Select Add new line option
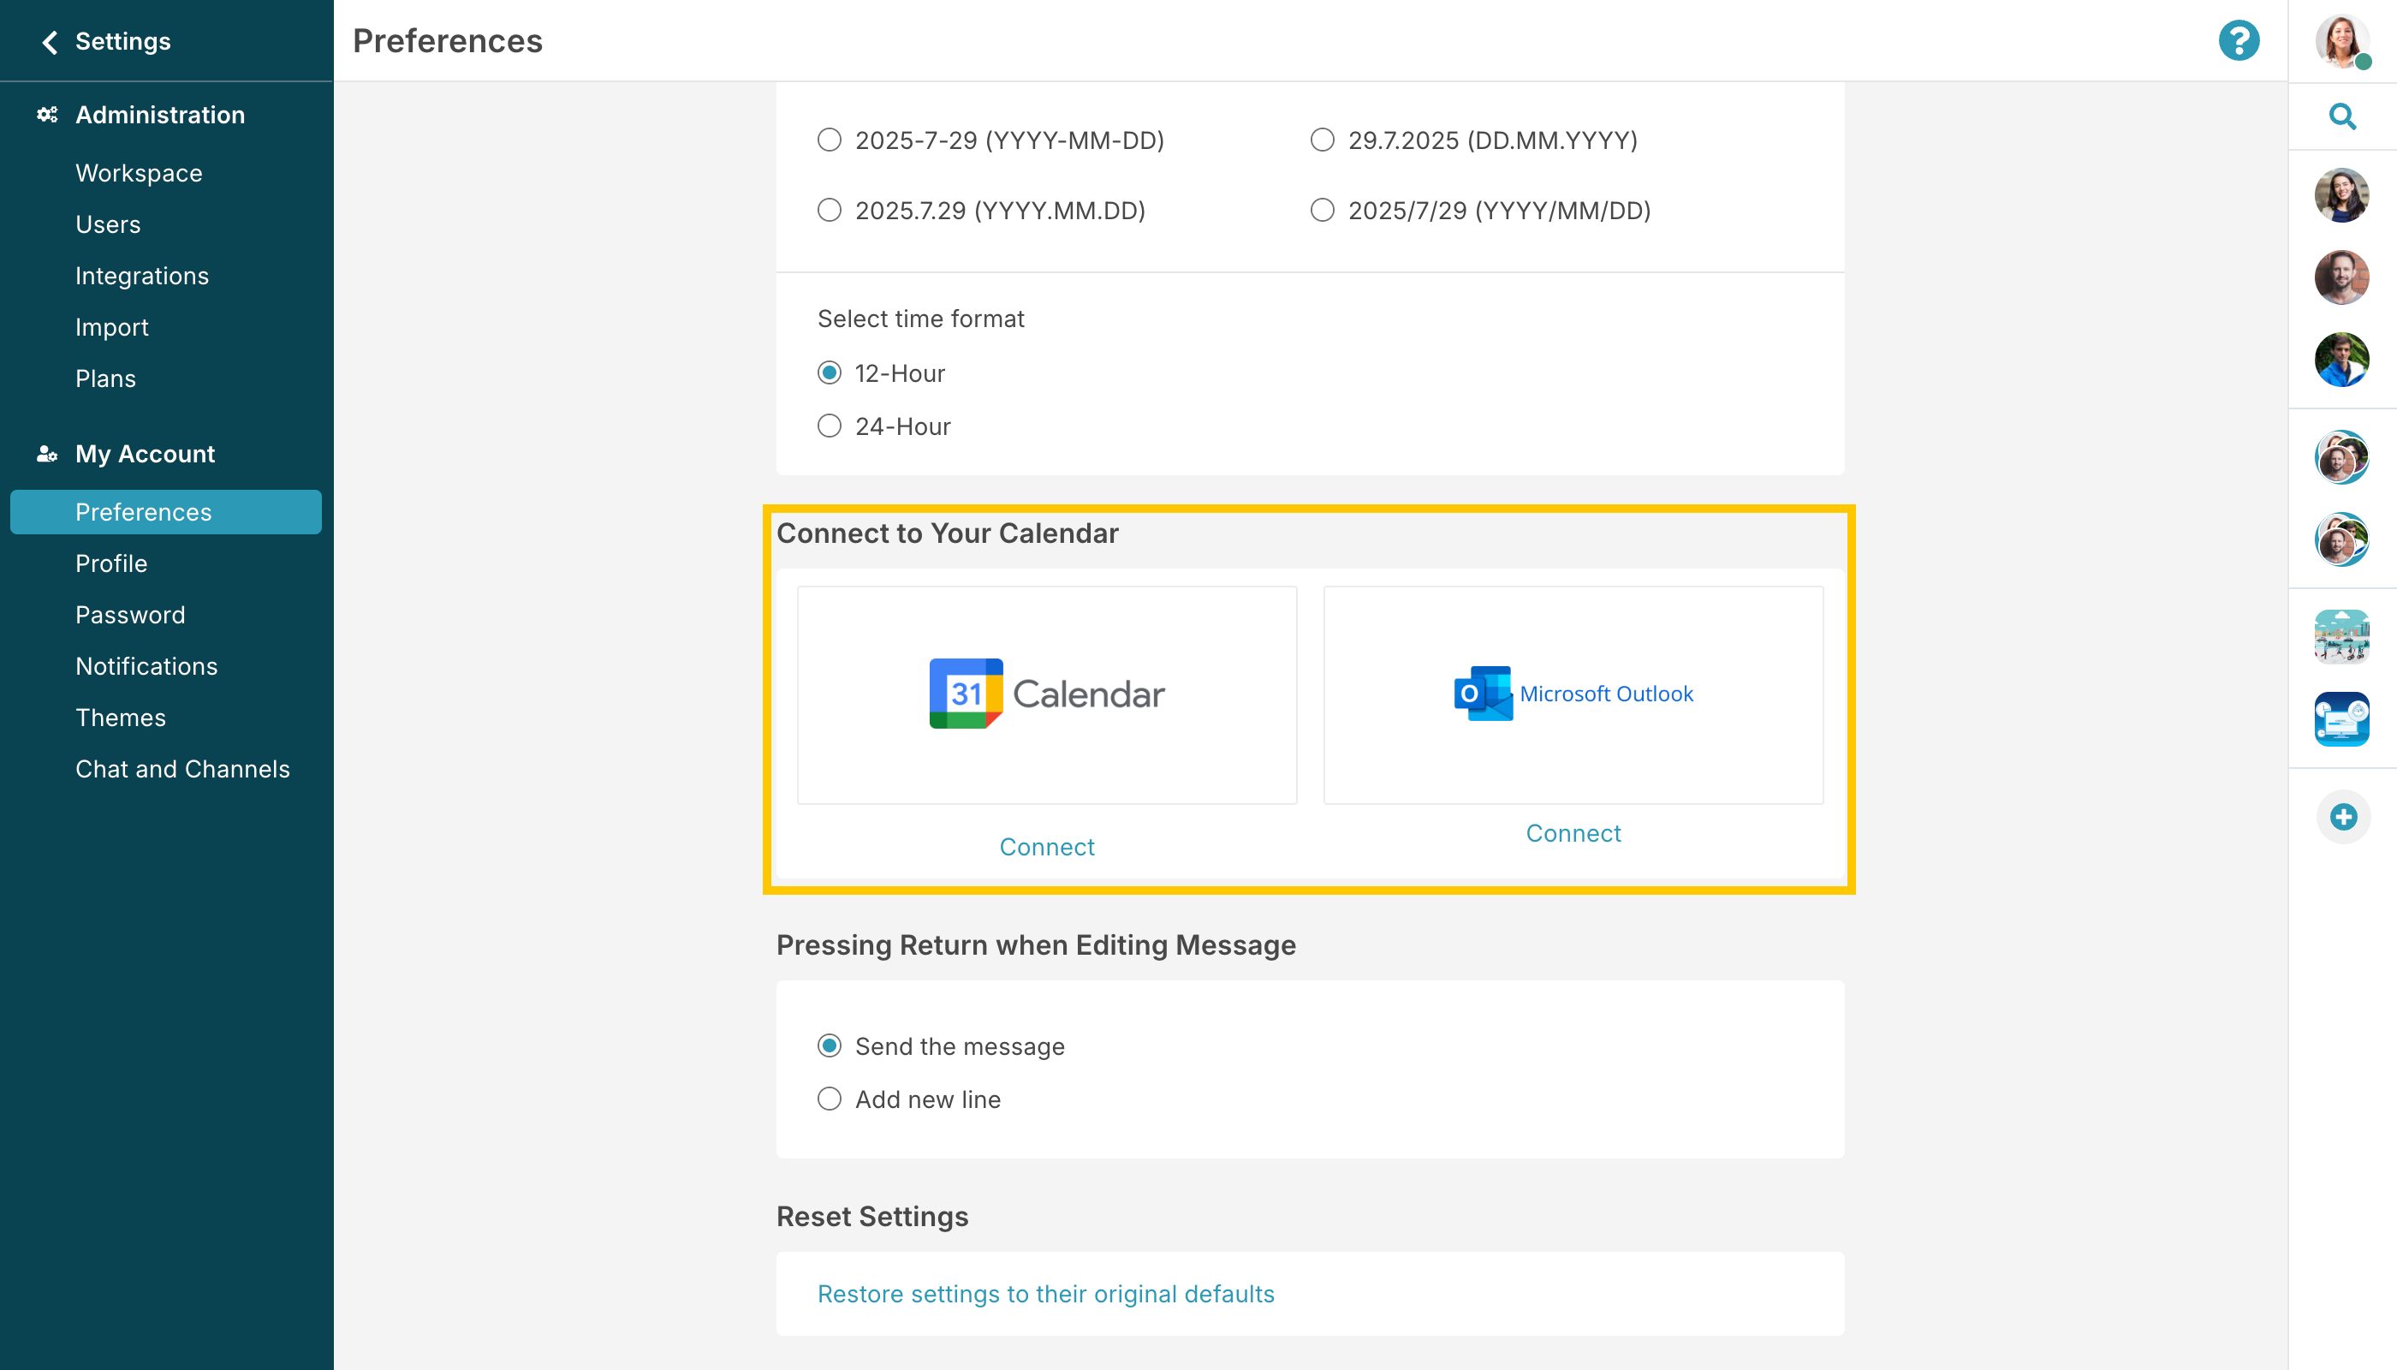The height and width of the screenshot is (1370, 2397). [829, 1099]
